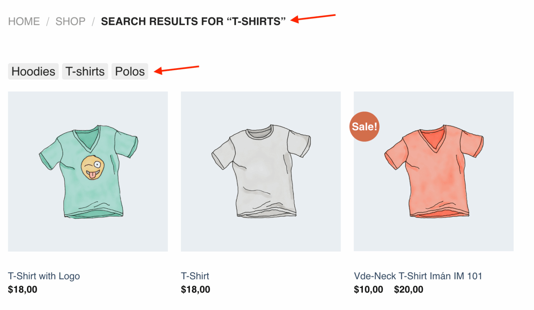Activate the Polos filter chip
Screen dimensions: 534x310
click(x=130, y=71)
